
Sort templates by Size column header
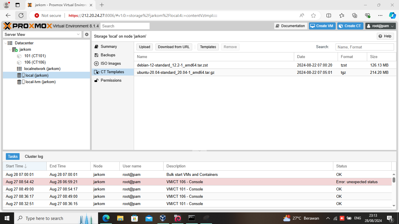tap(381, 57)
